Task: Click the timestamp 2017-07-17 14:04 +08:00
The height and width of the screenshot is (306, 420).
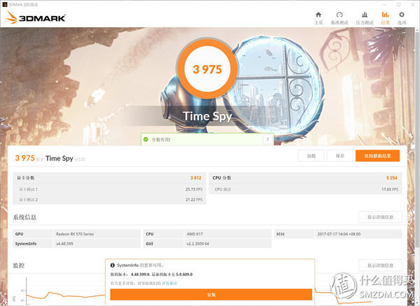Action: (x=339, y=234)
